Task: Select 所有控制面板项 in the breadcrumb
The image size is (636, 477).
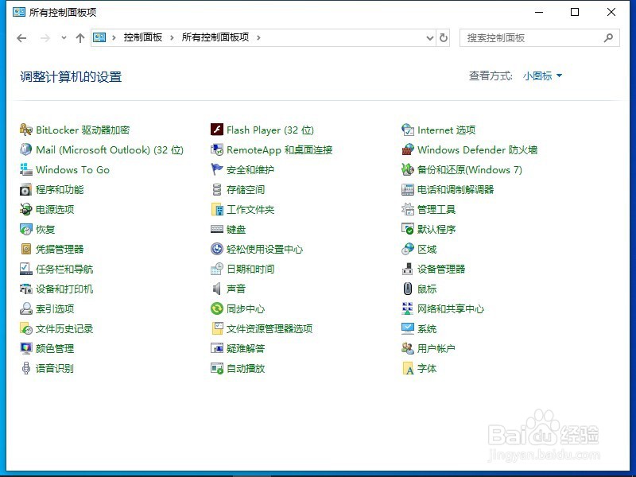Action: 215,37
